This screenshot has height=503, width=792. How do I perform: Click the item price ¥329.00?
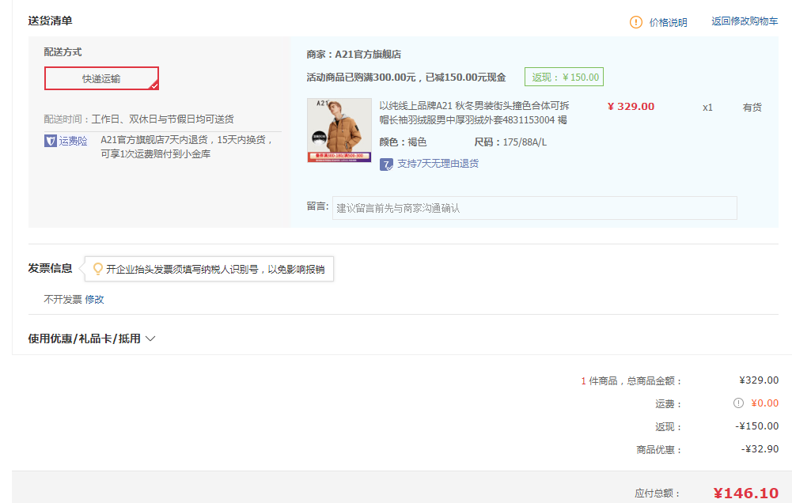tap(631, 107)
